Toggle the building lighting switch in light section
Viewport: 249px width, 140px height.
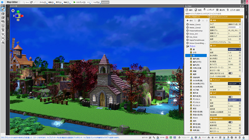[231, 73]
